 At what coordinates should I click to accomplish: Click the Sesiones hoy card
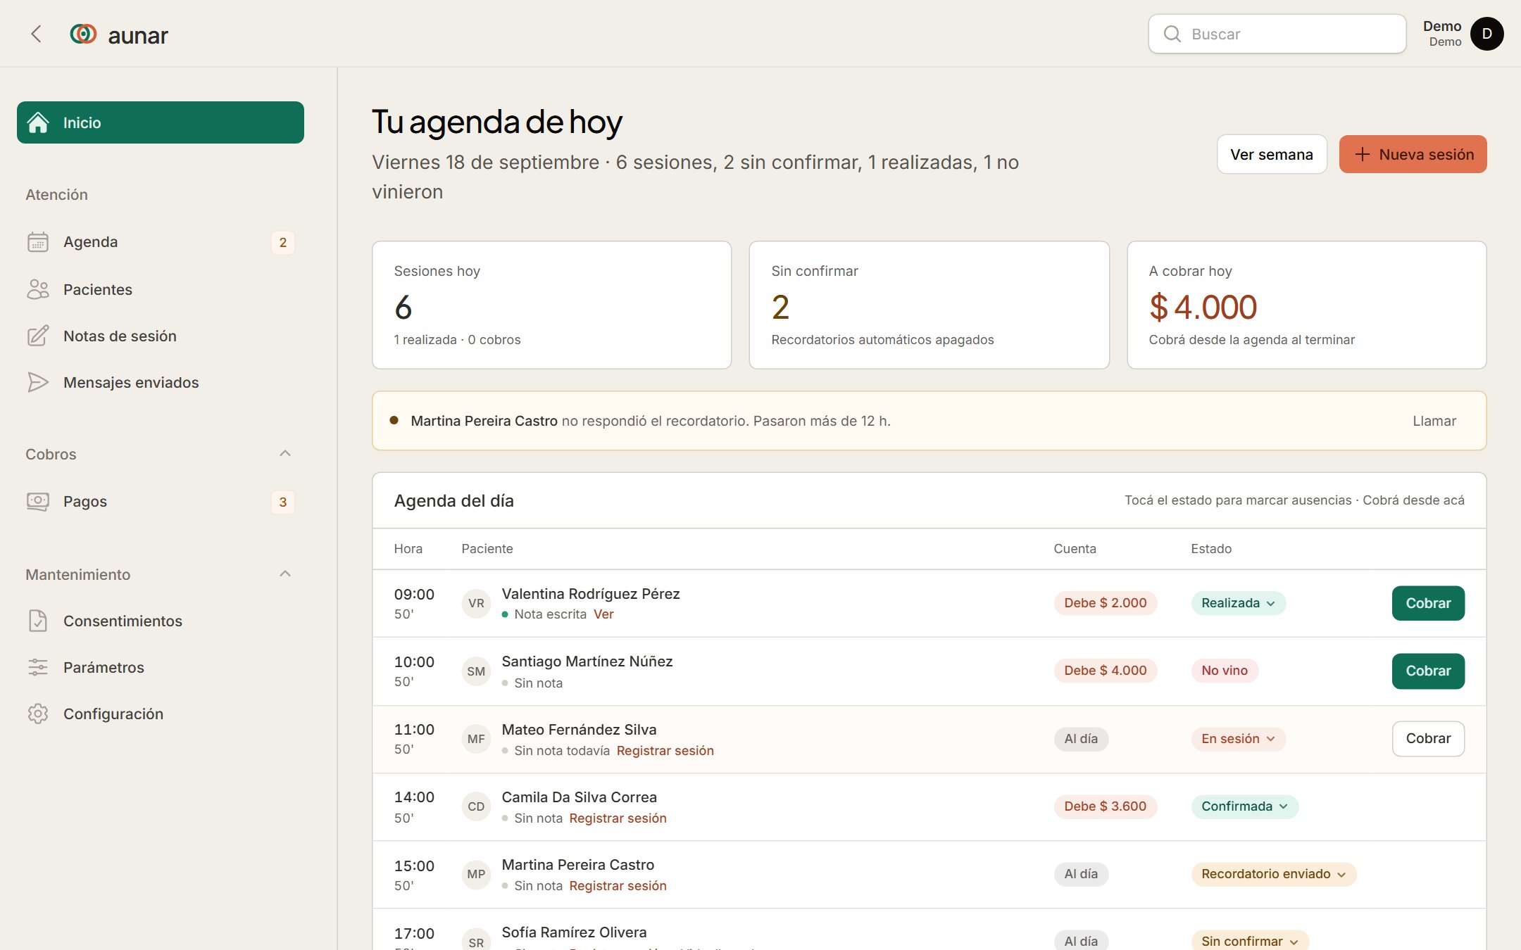point(551,305)
